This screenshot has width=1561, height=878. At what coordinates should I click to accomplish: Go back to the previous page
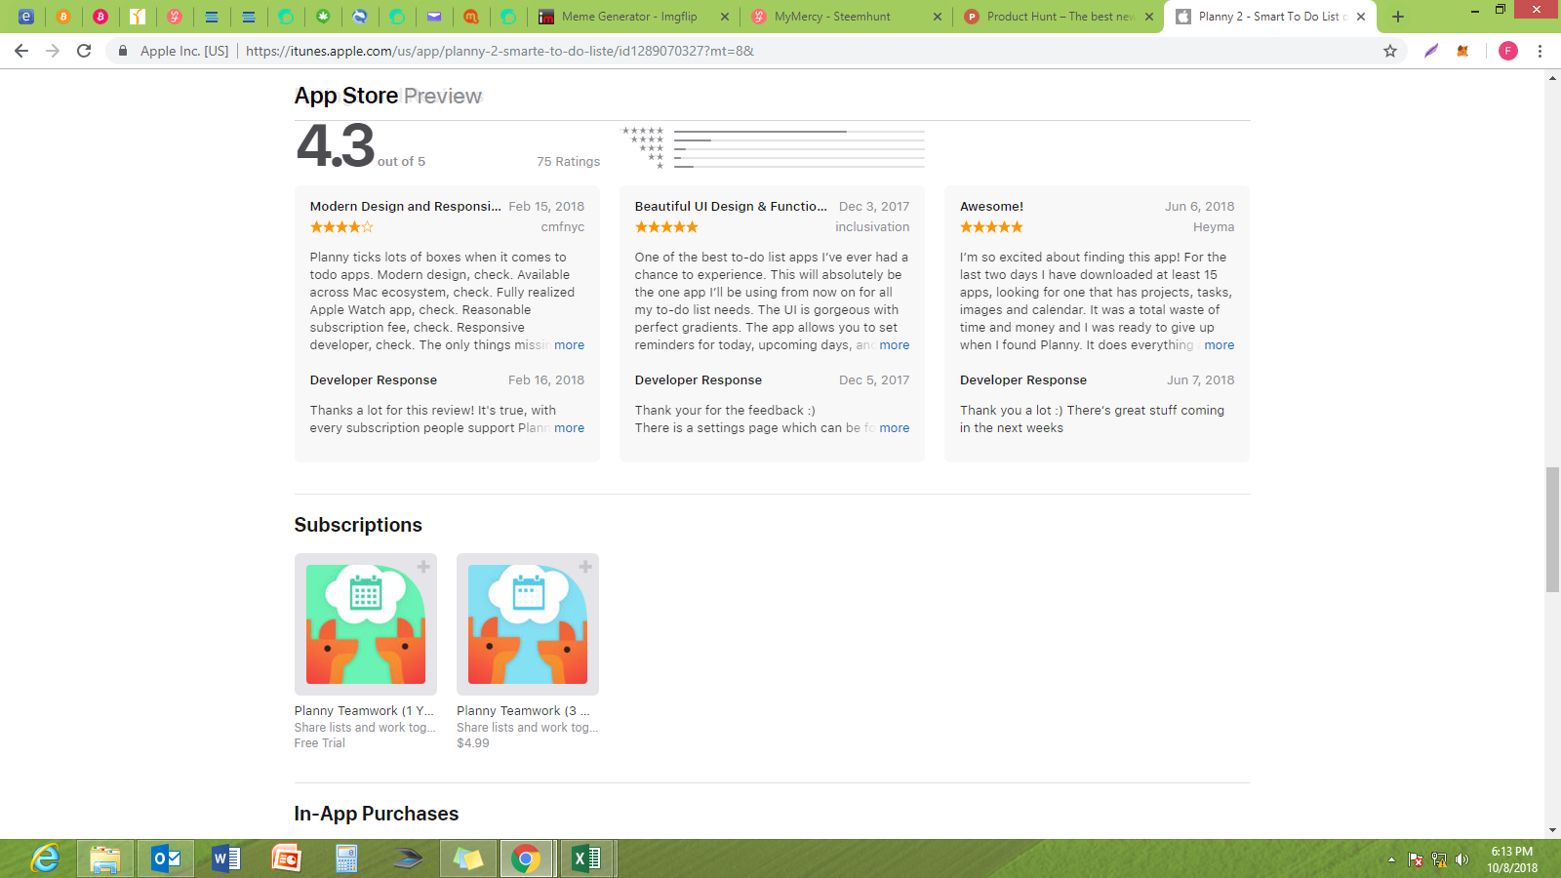(x=21, y=51)
